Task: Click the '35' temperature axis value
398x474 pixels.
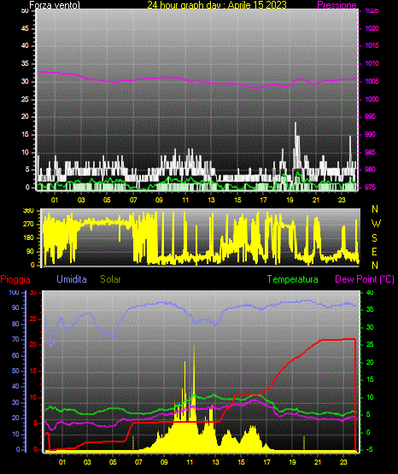Action: click(x=370, y=309)
